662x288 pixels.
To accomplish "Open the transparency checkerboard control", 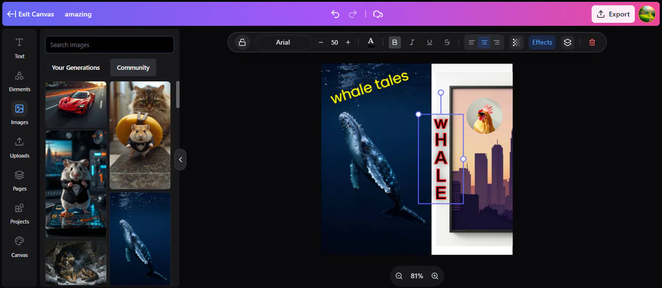I will 516,42.
